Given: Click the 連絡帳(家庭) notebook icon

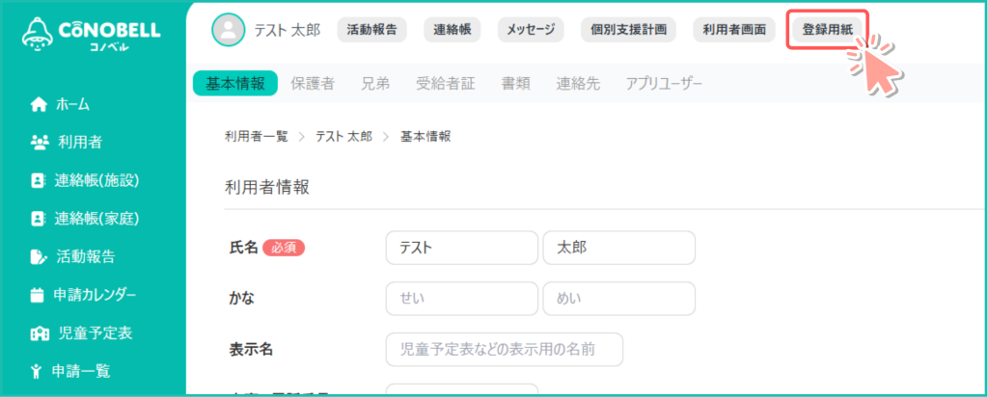Looking at the screenshot, I should coord(39,219).
